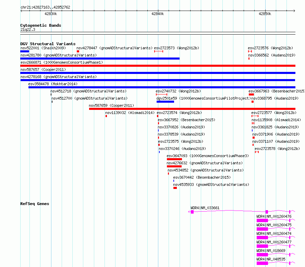Click esv2723574 (Wong2012b) label

(x=179, y=113)
